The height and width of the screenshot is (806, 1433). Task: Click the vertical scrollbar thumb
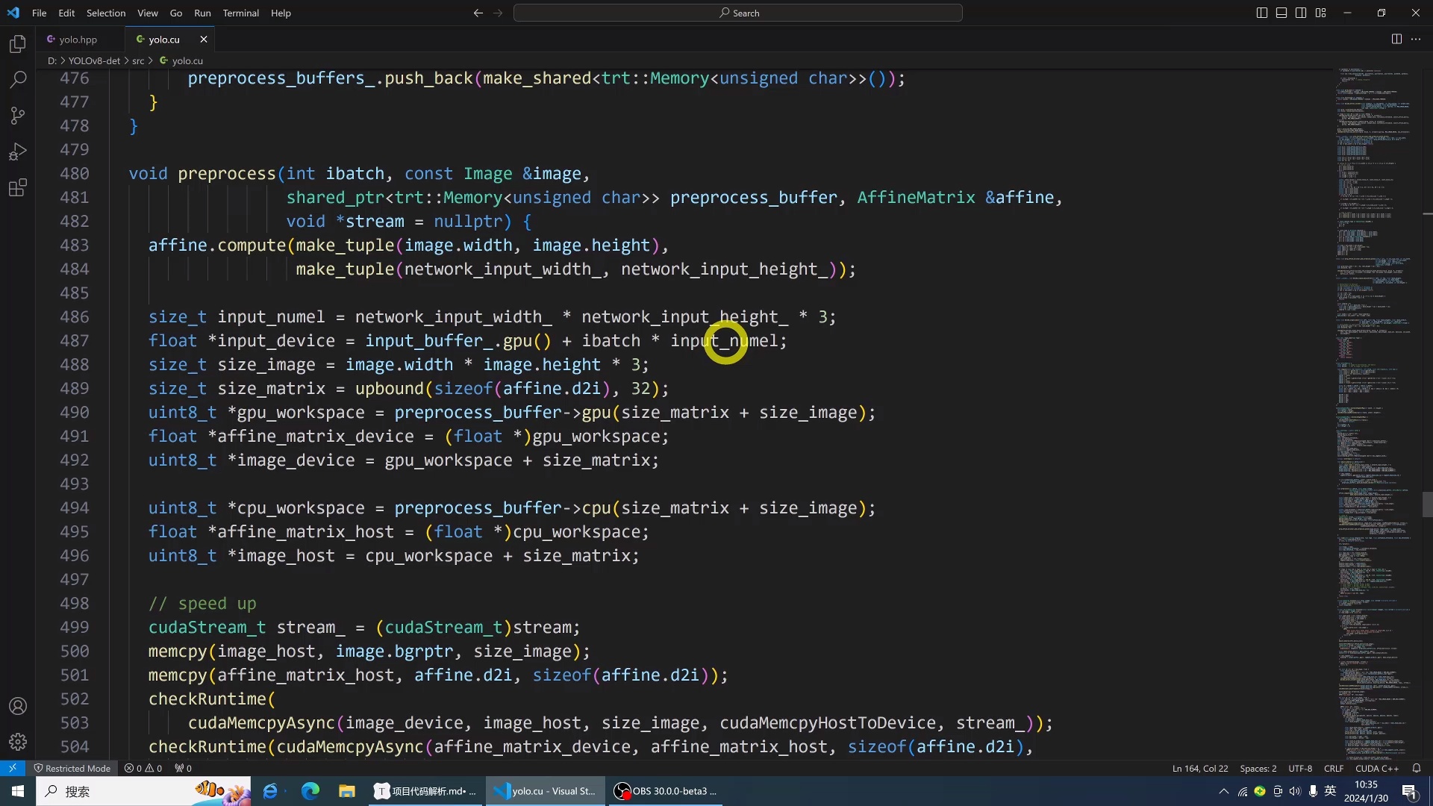[1427, 504]
